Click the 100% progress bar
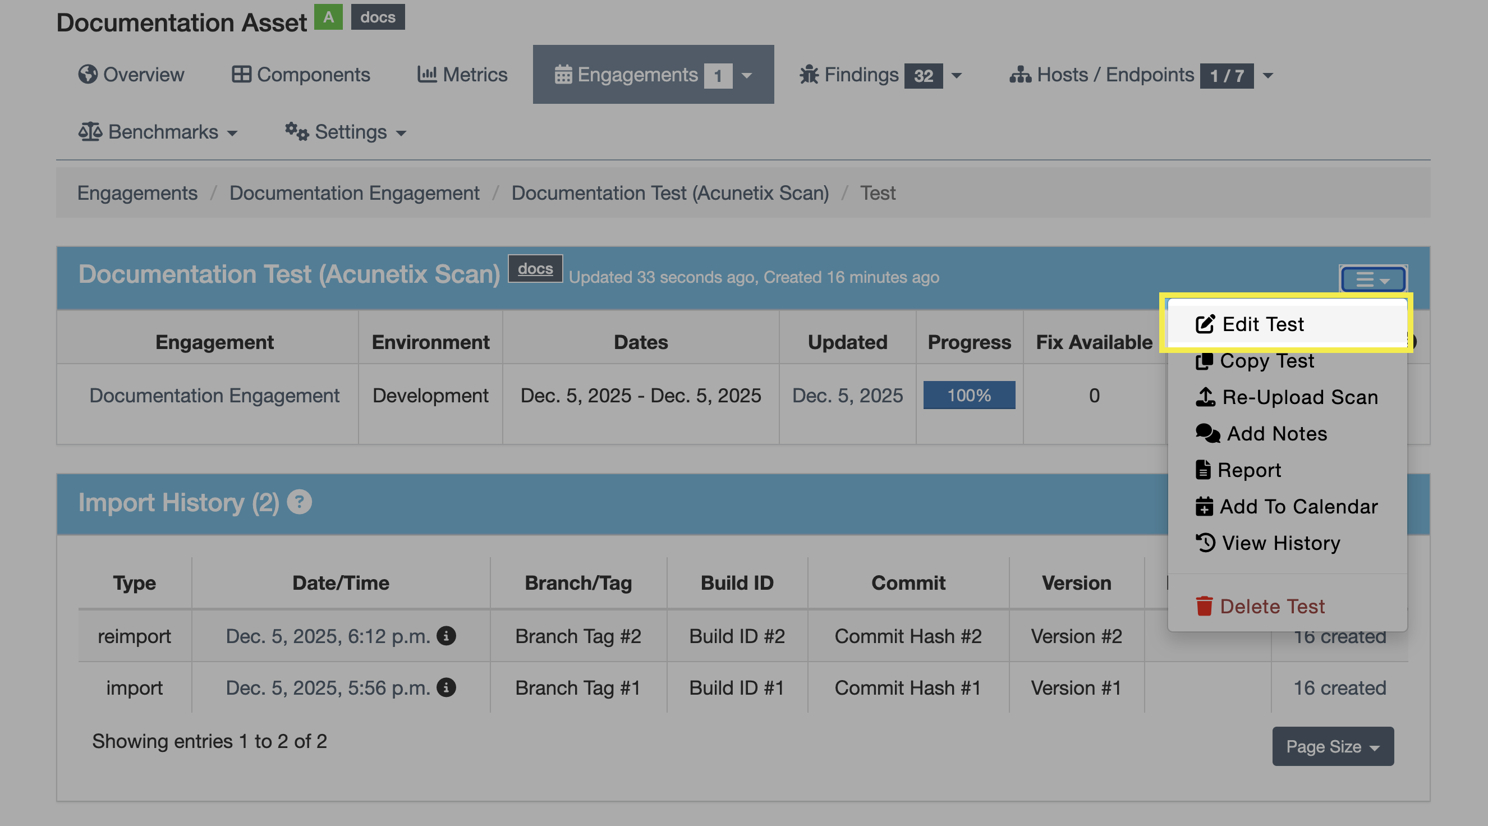This screenshot has width=1488, height=826. pyautogui.click(x=968, y=395)
